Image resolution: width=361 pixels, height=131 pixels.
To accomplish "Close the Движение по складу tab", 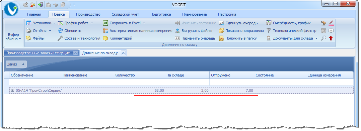I will tap(123, 53).
